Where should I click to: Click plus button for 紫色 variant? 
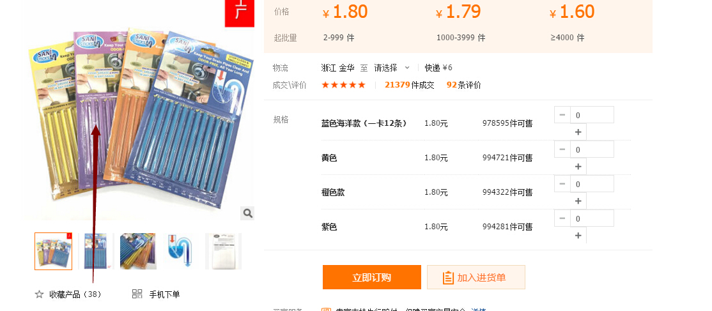tap(578, 235)
